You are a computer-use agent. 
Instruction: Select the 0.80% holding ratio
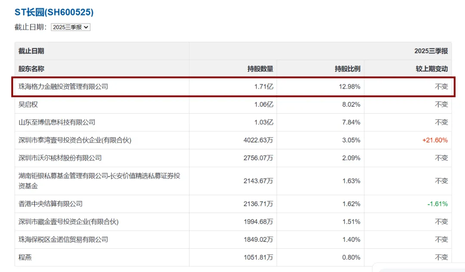point(351,257)
